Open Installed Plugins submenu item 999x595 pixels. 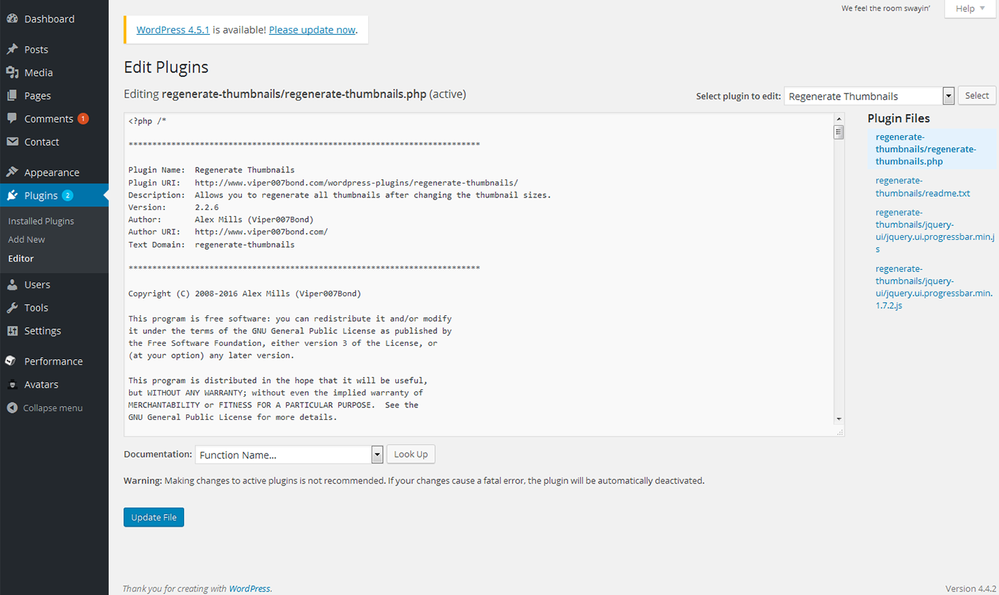[41, 221]
